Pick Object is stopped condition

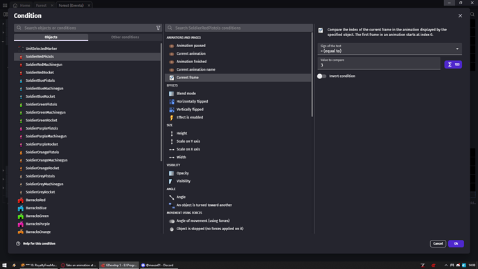coord(238,228)
